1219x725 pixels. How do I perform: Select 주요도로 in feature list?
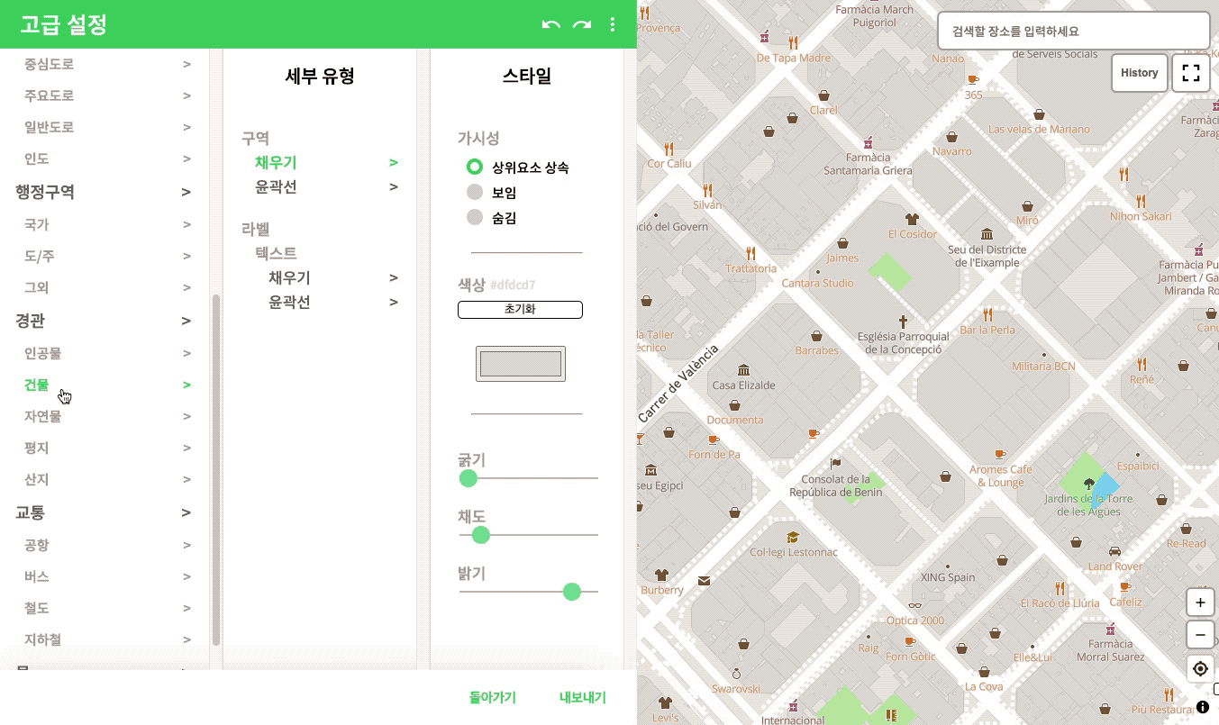click(x=49, y=95)
